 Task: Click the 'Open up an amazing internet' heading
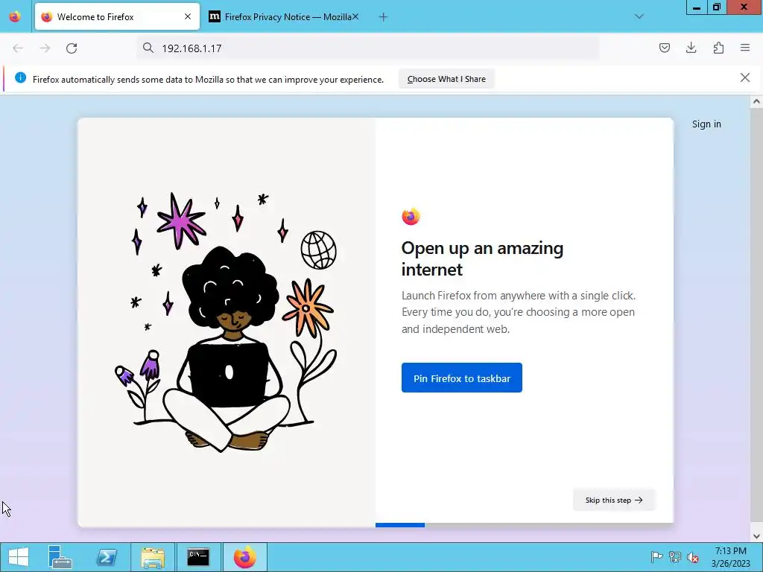click(482, 258)
